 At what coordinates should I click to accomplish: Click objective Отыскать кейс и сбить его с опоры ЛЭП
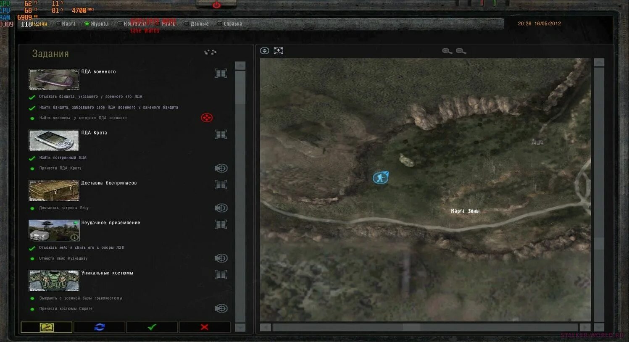(x=82, y=248)
